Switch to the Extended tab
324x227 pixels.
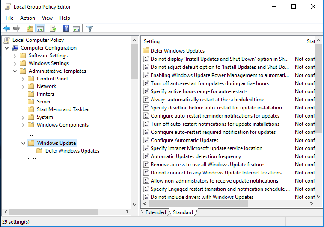point(155,212)
